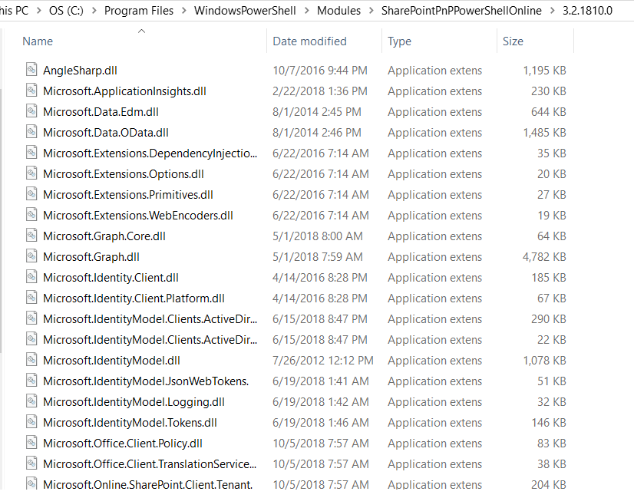Click the 22 KB Microsoft.IdentityModel.Clients.ActiveDir file icon

[31, 338]
